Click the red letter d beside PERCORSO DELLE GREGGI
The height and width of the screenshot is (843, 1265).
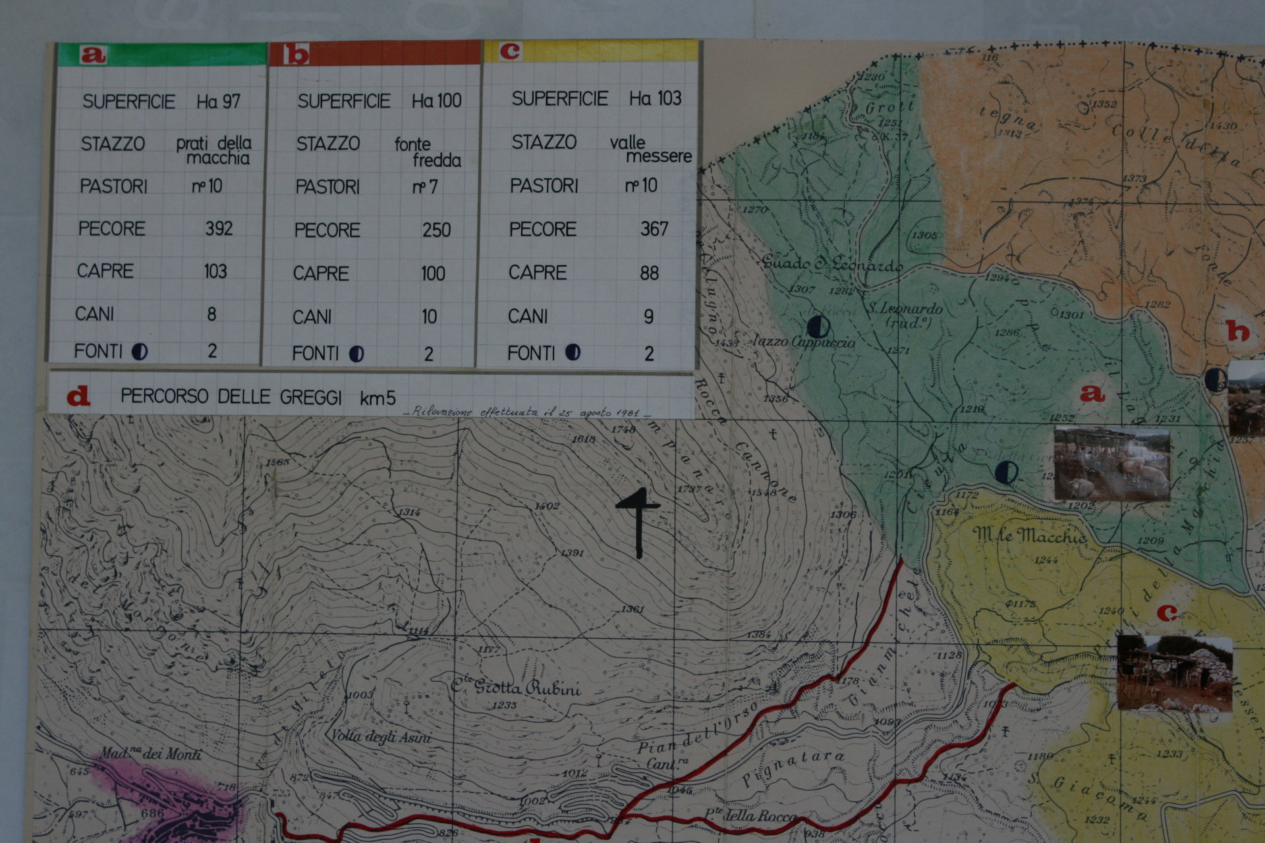(x=78, y=396)
